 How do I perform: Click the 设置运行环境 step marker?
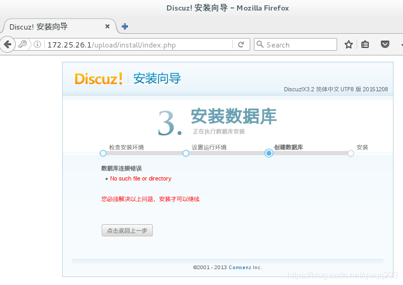pos(185,154)
